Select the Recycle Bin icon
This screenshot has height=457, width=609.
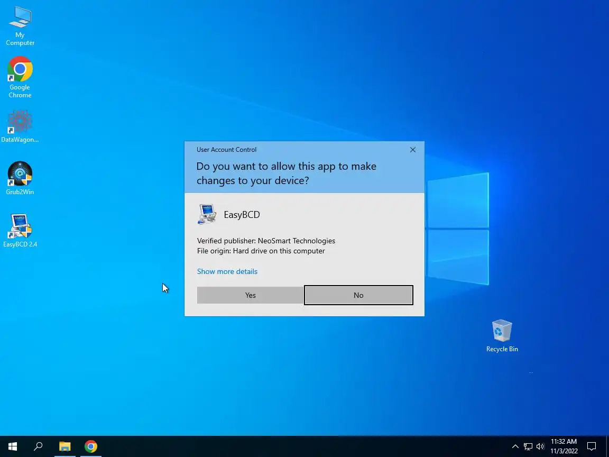(502, 336)
